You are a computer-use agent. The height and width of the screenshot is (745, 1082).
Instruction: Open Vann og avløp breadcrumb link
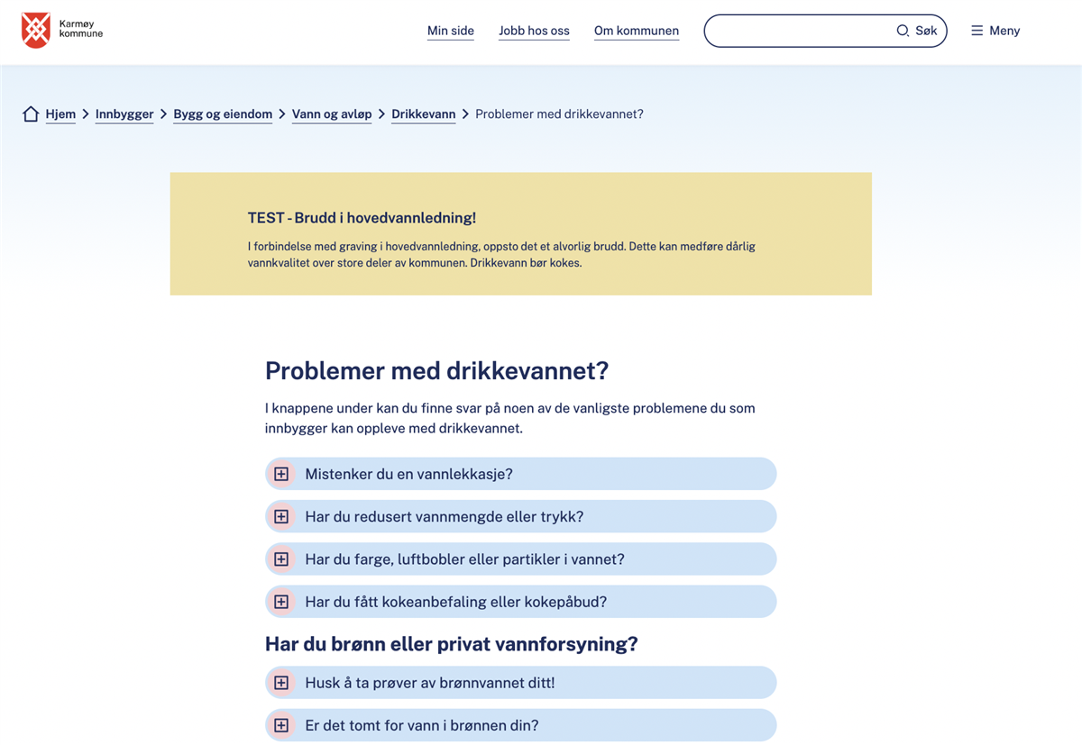pyautogui.click(x=331, y=114)
